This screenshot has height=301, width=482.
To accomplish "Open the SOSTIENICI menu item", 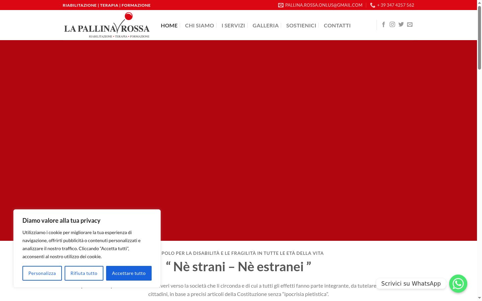I will tap(301, 25).
